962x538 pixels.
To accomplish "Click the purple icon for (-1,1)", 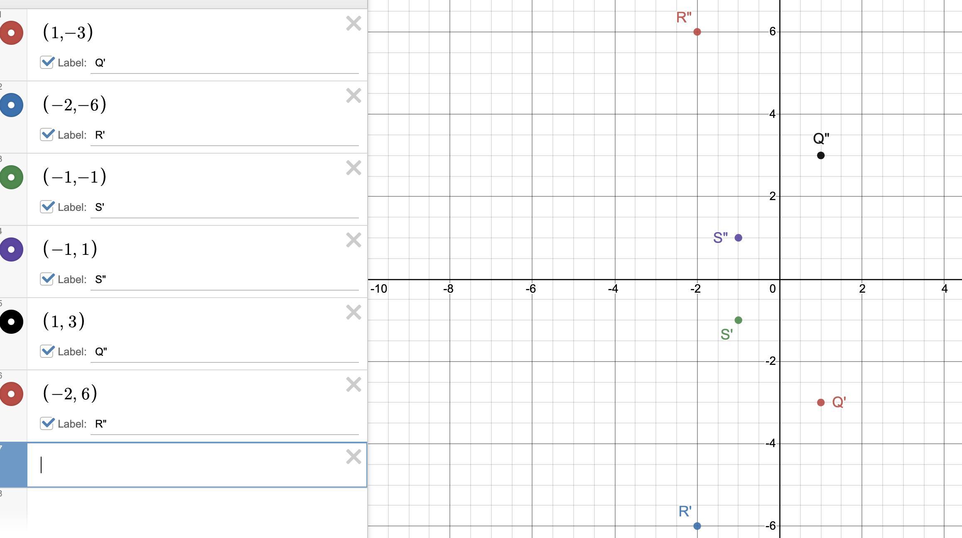I will point(12,249).
